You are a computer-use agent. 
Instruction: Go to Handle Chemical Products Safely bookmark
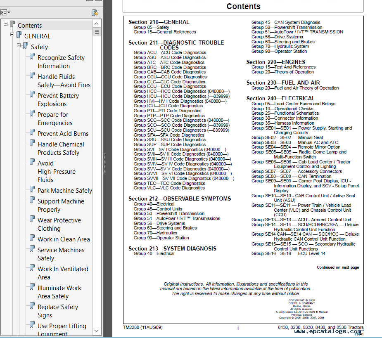pyautogui.click(x=61, y=149)
